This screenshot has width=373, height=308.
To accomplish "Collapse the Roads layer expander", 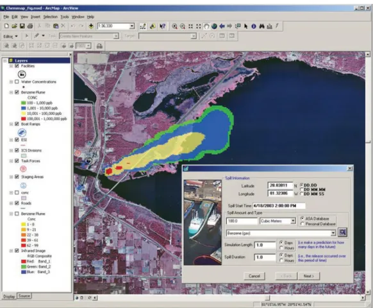I will click(11, 203).
